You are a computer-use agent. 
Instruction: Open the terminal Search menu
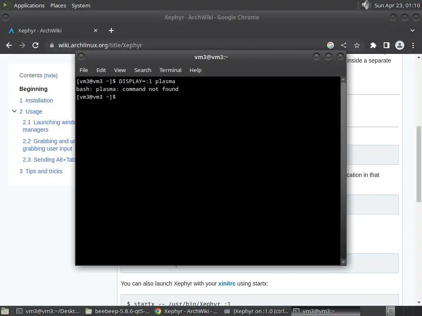[143, 70]
